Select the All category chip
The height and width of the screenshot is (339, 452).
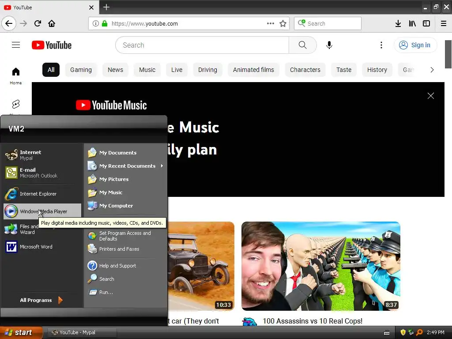(x=51, y=70)
